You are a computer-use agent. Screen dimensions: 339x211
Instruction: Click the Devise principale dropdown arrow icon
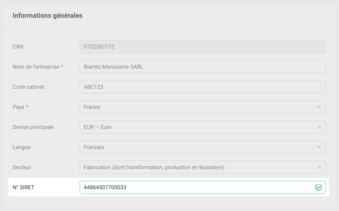coord(319,127)
